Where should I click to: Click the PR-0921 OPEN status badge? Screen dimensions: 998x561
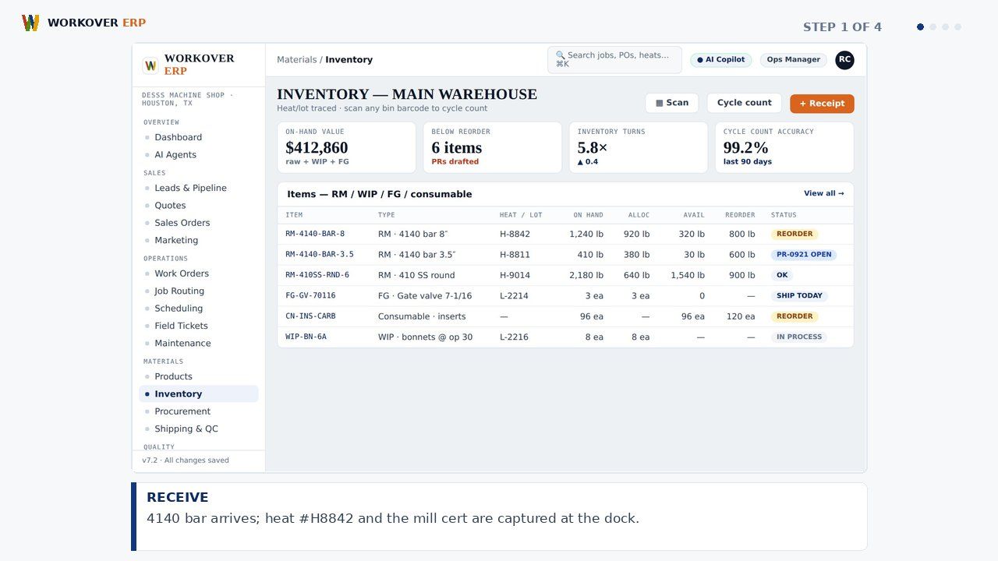tap(804, 255)
